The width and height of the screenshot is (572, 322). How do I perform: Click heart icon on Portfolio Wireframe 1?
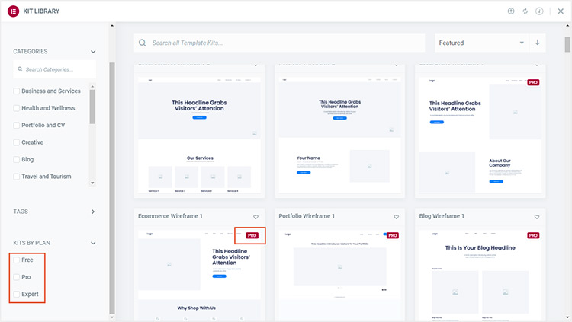tap(396, 217)
